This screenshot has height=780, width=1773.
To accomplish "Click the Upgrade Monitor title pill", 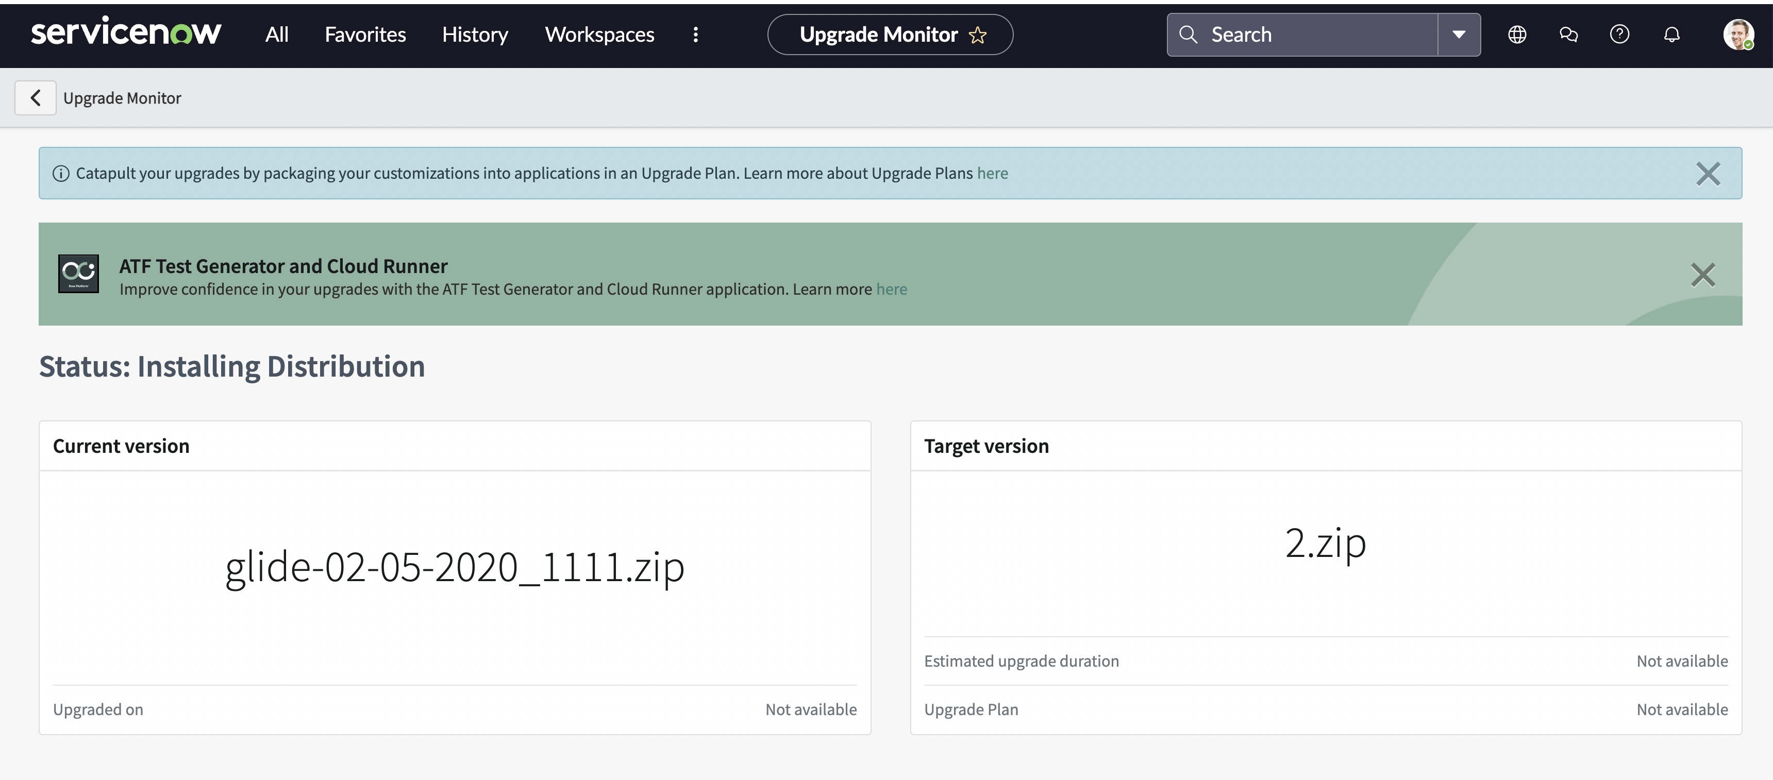I will click(890, 35).
